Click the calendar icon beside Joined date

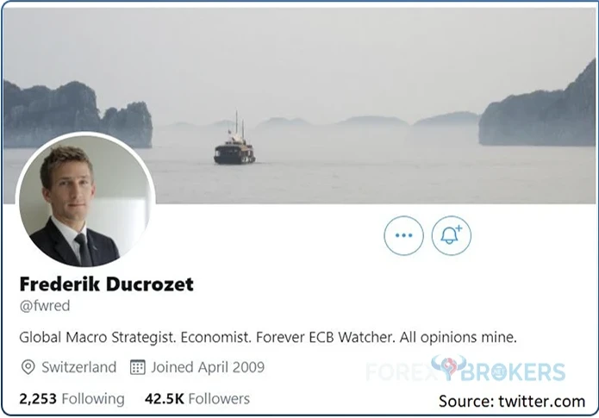(x=138, y=367)
